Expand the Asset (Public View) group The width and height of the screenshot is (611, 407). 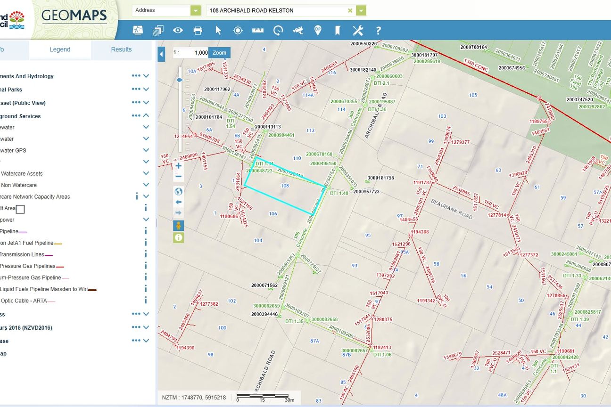tap(146, 102)
